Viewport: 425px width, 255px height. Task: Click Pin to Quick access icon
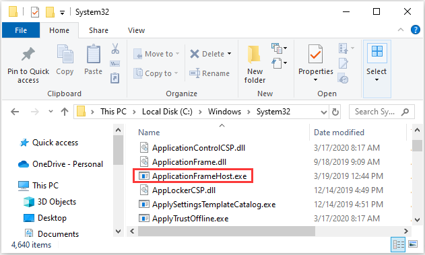pyautogui.click(x=28, y=54)
